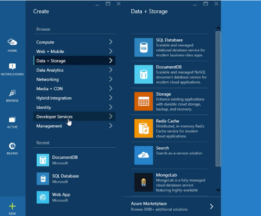Open the Billing icon in sidebar
The width and height of the screenshot is (261, 216).
(x=12, y=146)
